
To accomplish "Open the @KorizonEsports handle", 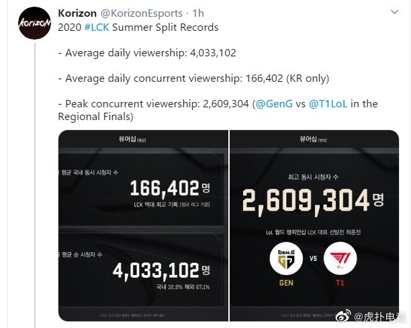I will pos(142,13).
